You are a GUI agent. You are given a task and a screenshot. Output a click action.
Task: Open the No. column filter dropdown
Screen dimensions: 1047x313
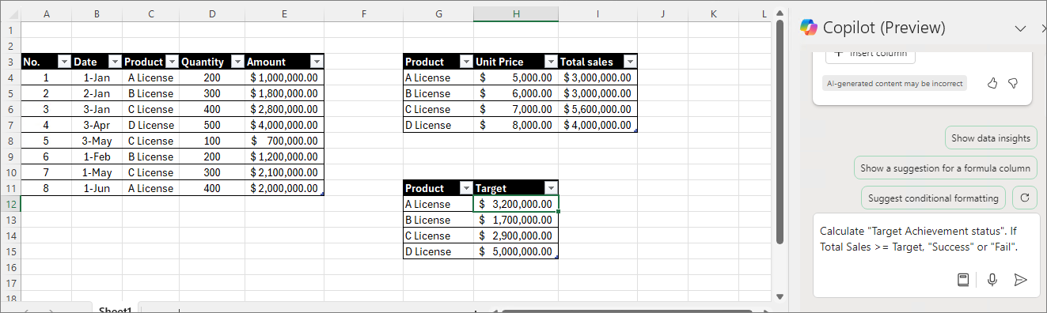point(64,62)
